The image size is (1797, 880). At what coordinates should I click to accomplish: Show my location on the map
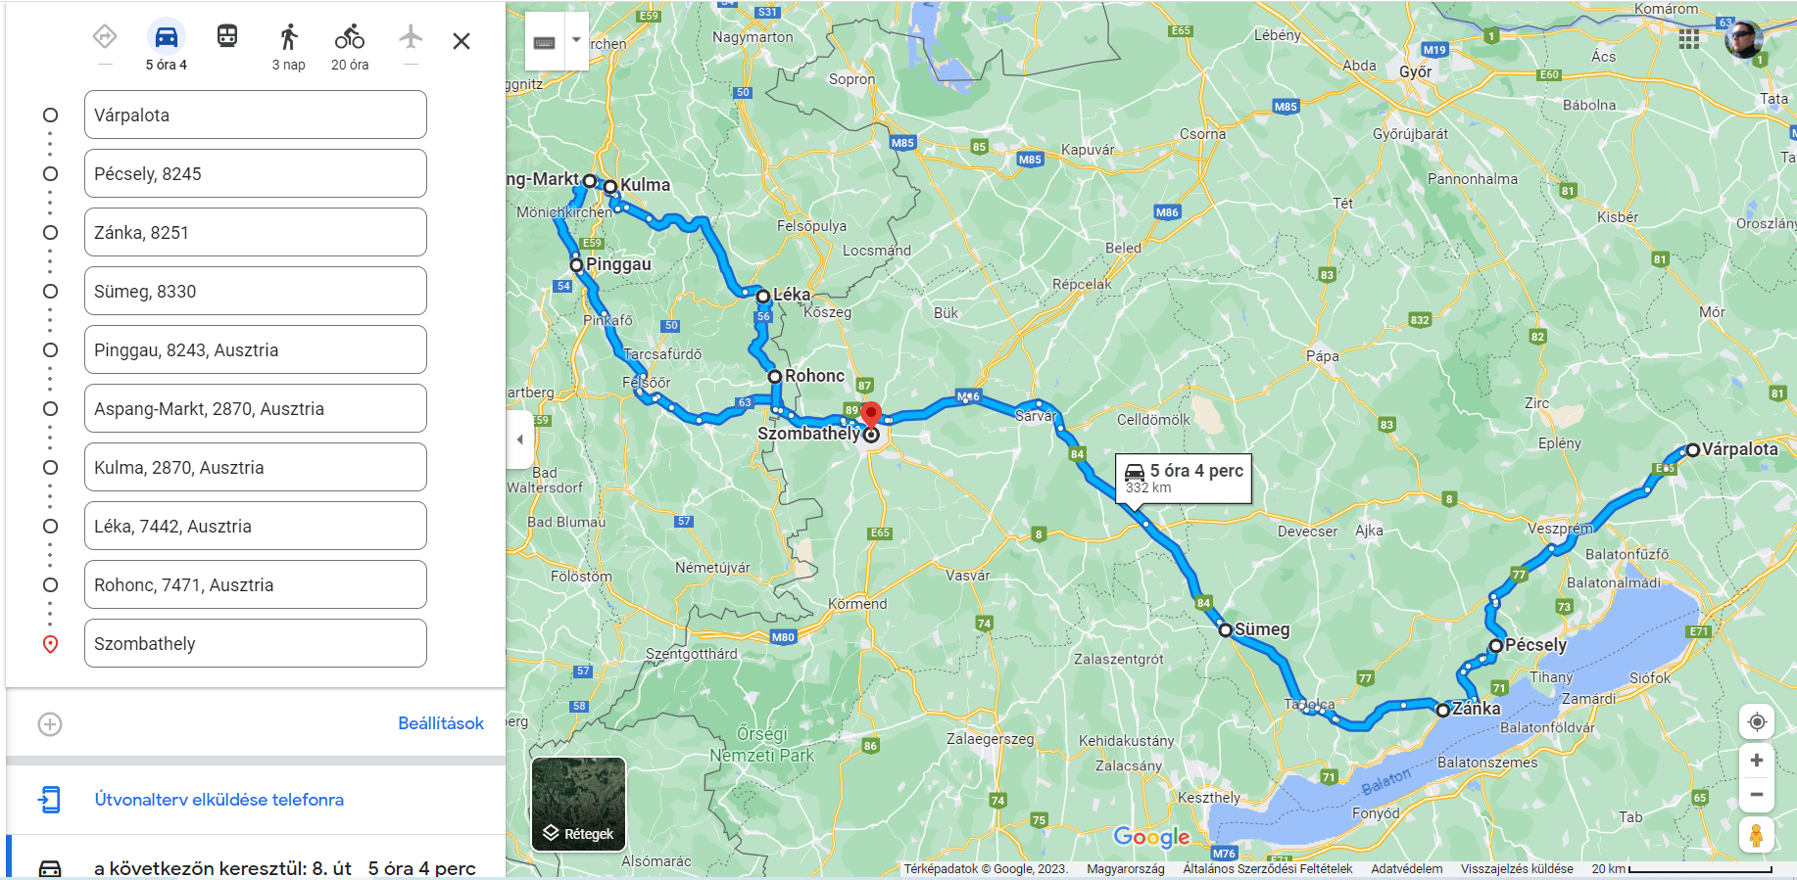pyautogui.click(x=1757, y=722)
